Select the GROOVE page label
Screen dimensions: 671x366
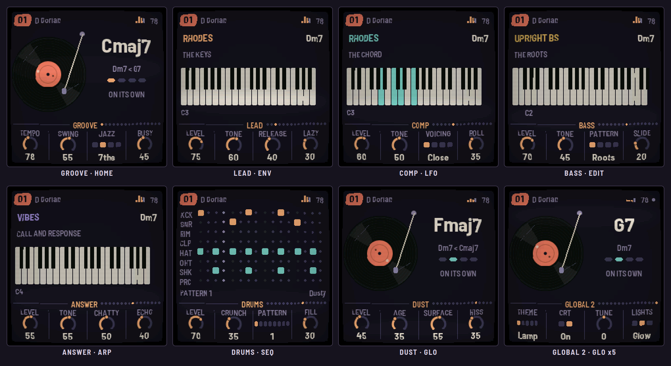pos(85,125)
